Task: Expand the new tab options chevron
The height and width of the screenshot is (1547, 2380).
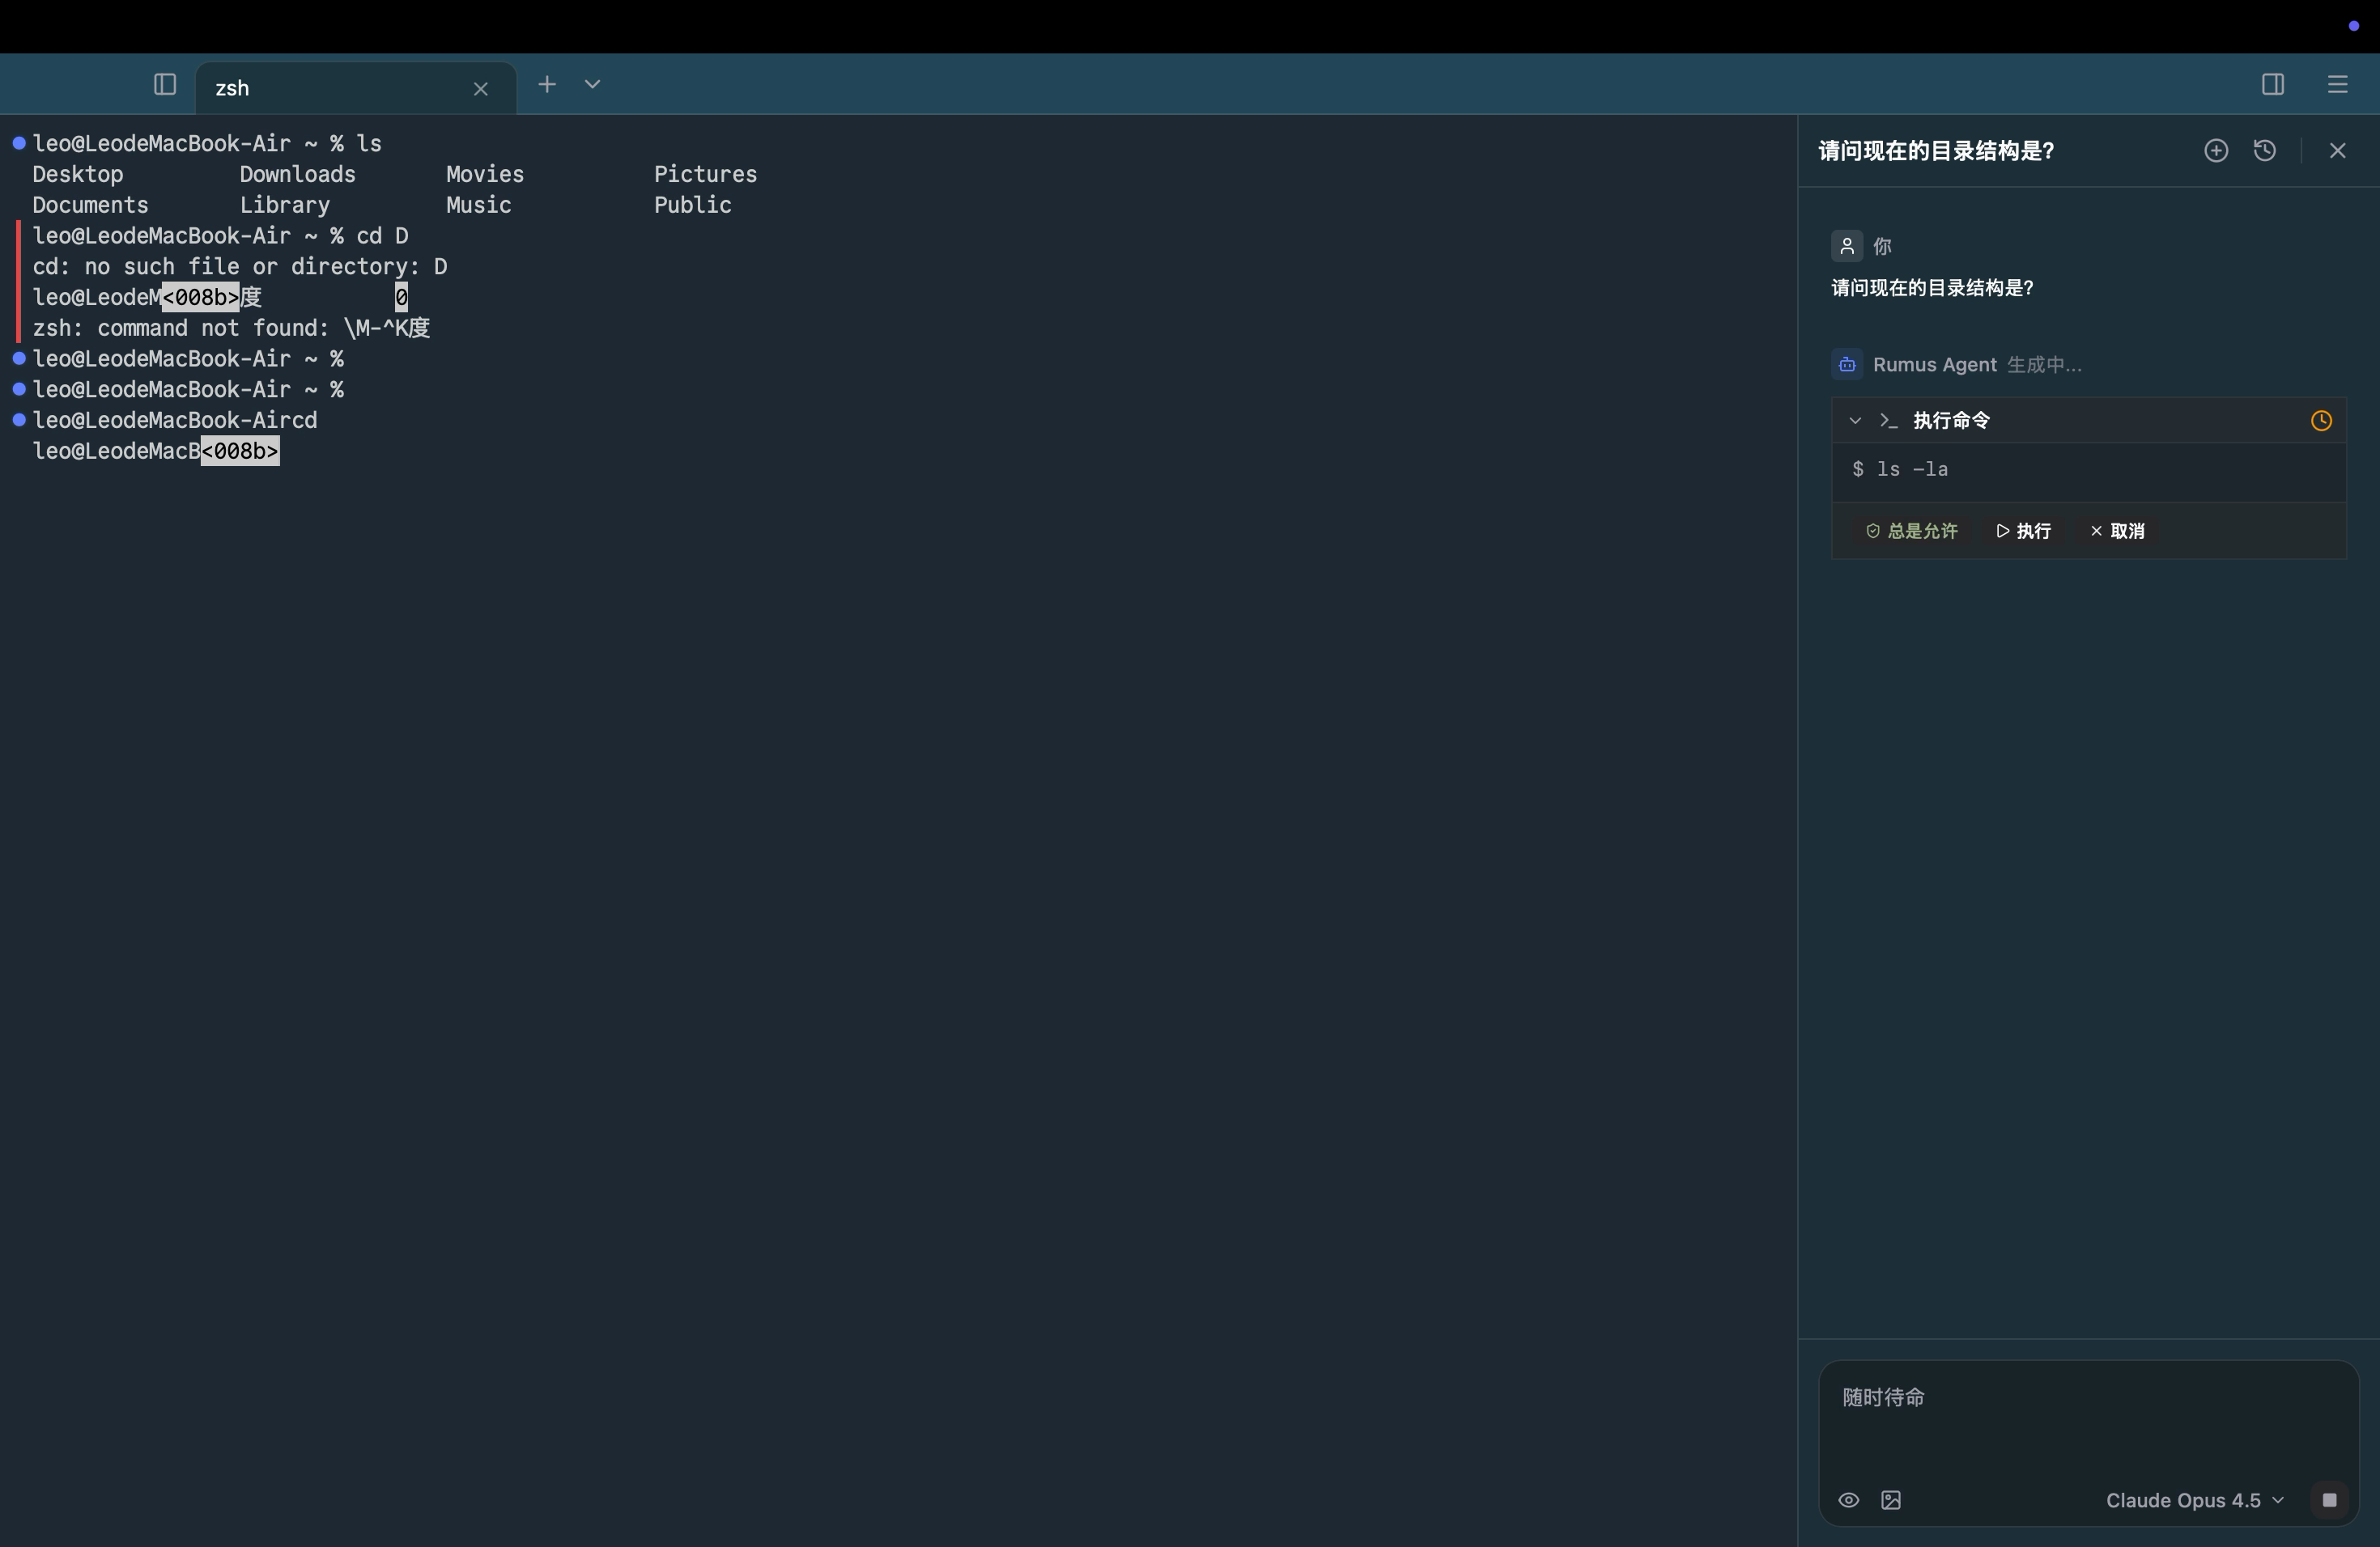Action: coord(592,85)
